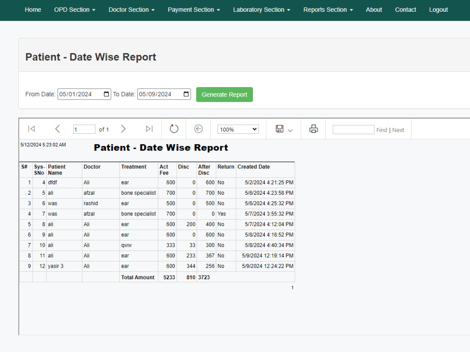The image size is (470, 352).
Task: Click total act fee 5233
Action: tap(169, 277)
